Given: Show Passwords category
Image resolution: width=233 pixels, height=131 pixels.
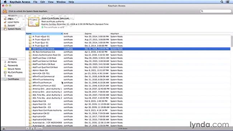Looking at the screenshot, I should 13,65.
